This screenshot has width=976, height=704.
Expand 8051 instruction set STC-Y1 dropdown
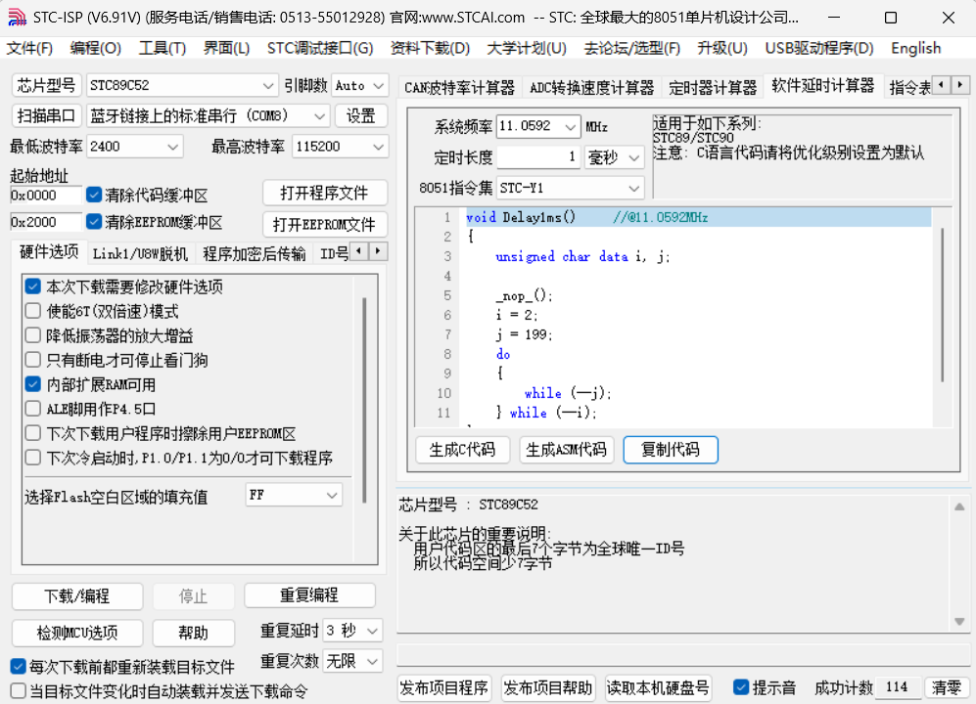570,188
